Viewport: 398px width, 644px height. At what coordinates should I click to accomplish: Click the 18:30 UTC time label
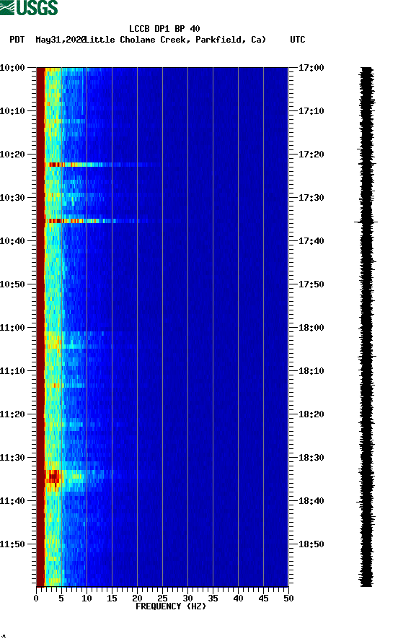tap(311, 458)
